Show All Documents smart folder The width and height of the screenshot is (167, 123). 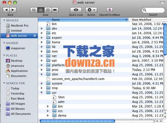click(19, 114)
